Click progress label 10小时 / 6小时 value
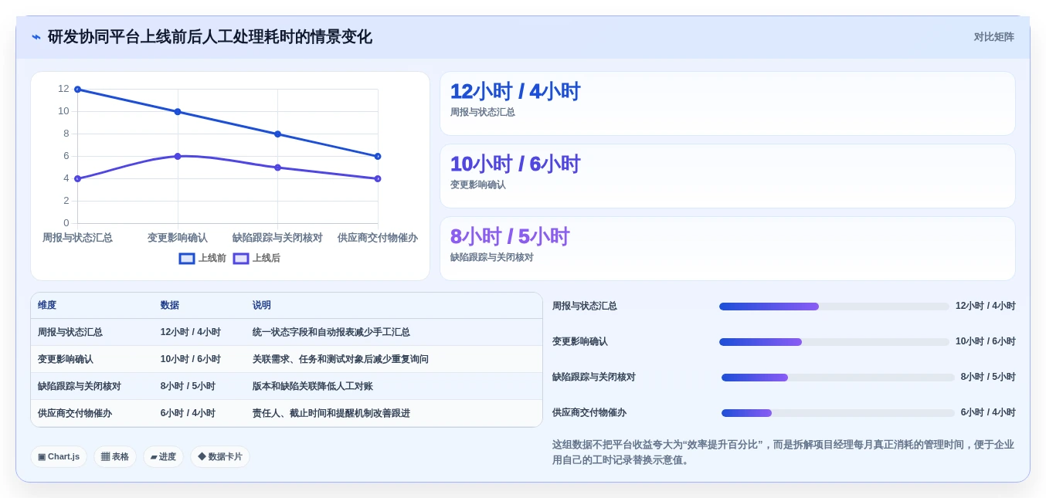The image size is (1046, 498). click(x=986, y=341)
